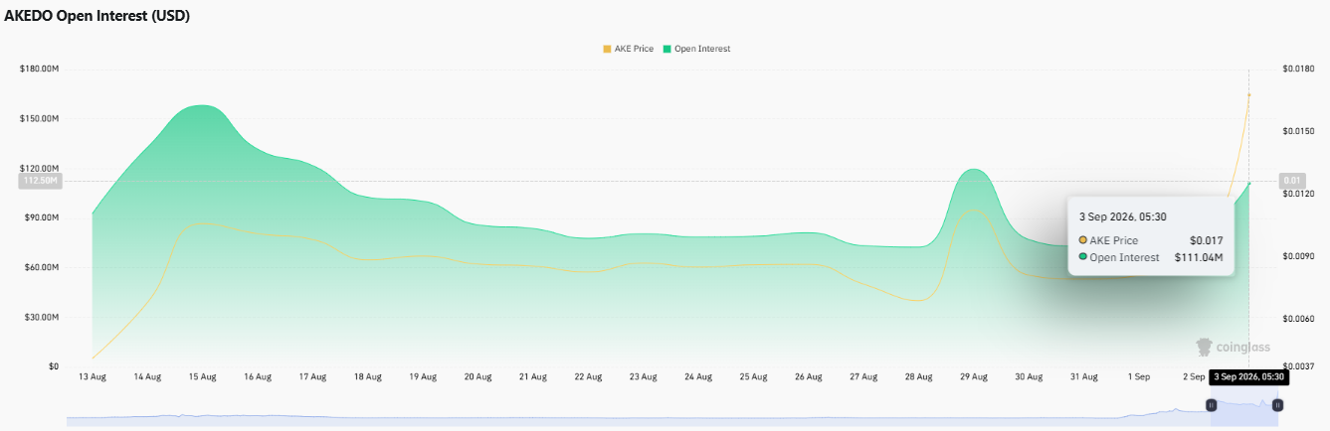Screen dimensions: 1330x431
Task: Click the 112.50M crosshair value label
Action: (x=40, y=181)
